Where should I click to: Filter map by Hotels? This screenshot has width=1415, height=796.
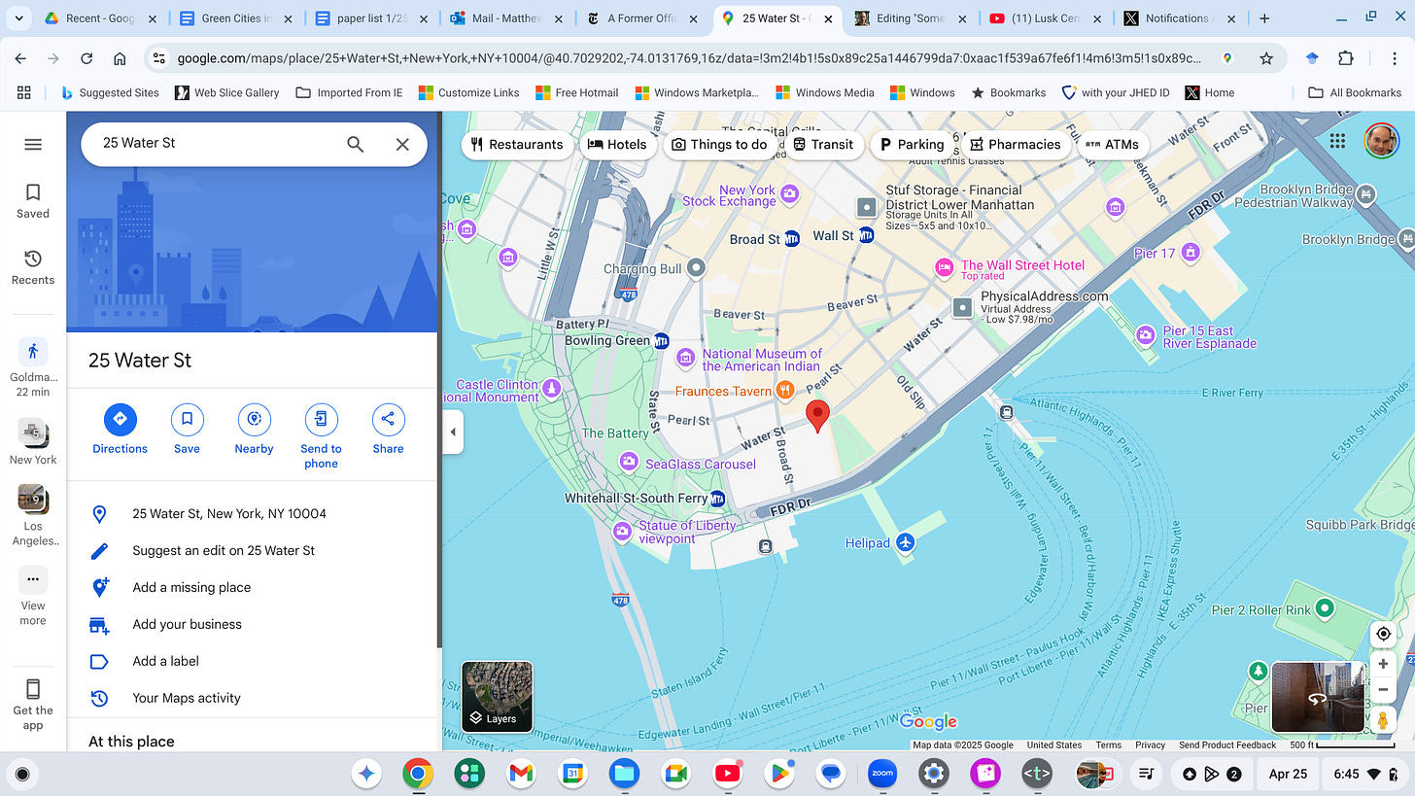pos(617,144)
